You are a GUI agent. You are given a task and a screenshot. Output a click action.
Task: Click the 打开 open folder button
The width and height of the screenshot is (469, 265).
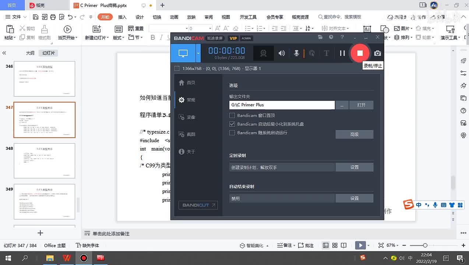pyautogui.click(x=362, y=105)
